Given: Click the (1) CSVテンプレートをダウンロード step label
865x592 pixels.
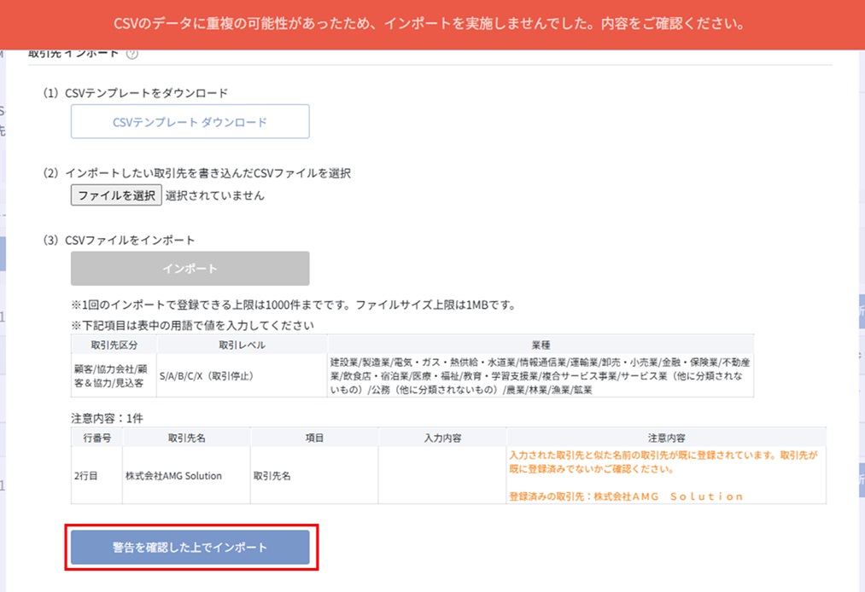Looking at the screenshot, I should pos(135,93).
